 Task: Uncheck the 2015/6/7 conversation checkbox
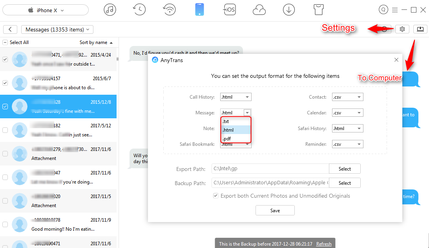click(5, 83)
